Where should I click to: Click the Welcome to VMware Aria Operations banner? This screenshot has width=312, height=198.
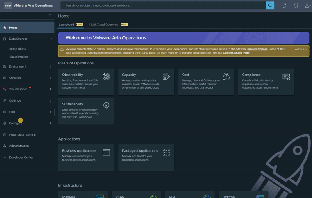tap(184, 38)
